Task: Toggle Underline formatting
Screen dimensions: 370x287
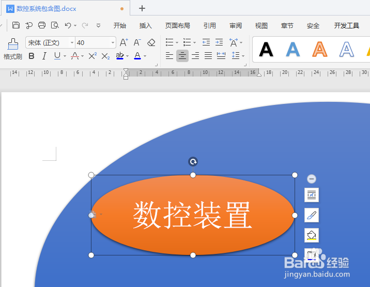Action: (x=57, y=56)
